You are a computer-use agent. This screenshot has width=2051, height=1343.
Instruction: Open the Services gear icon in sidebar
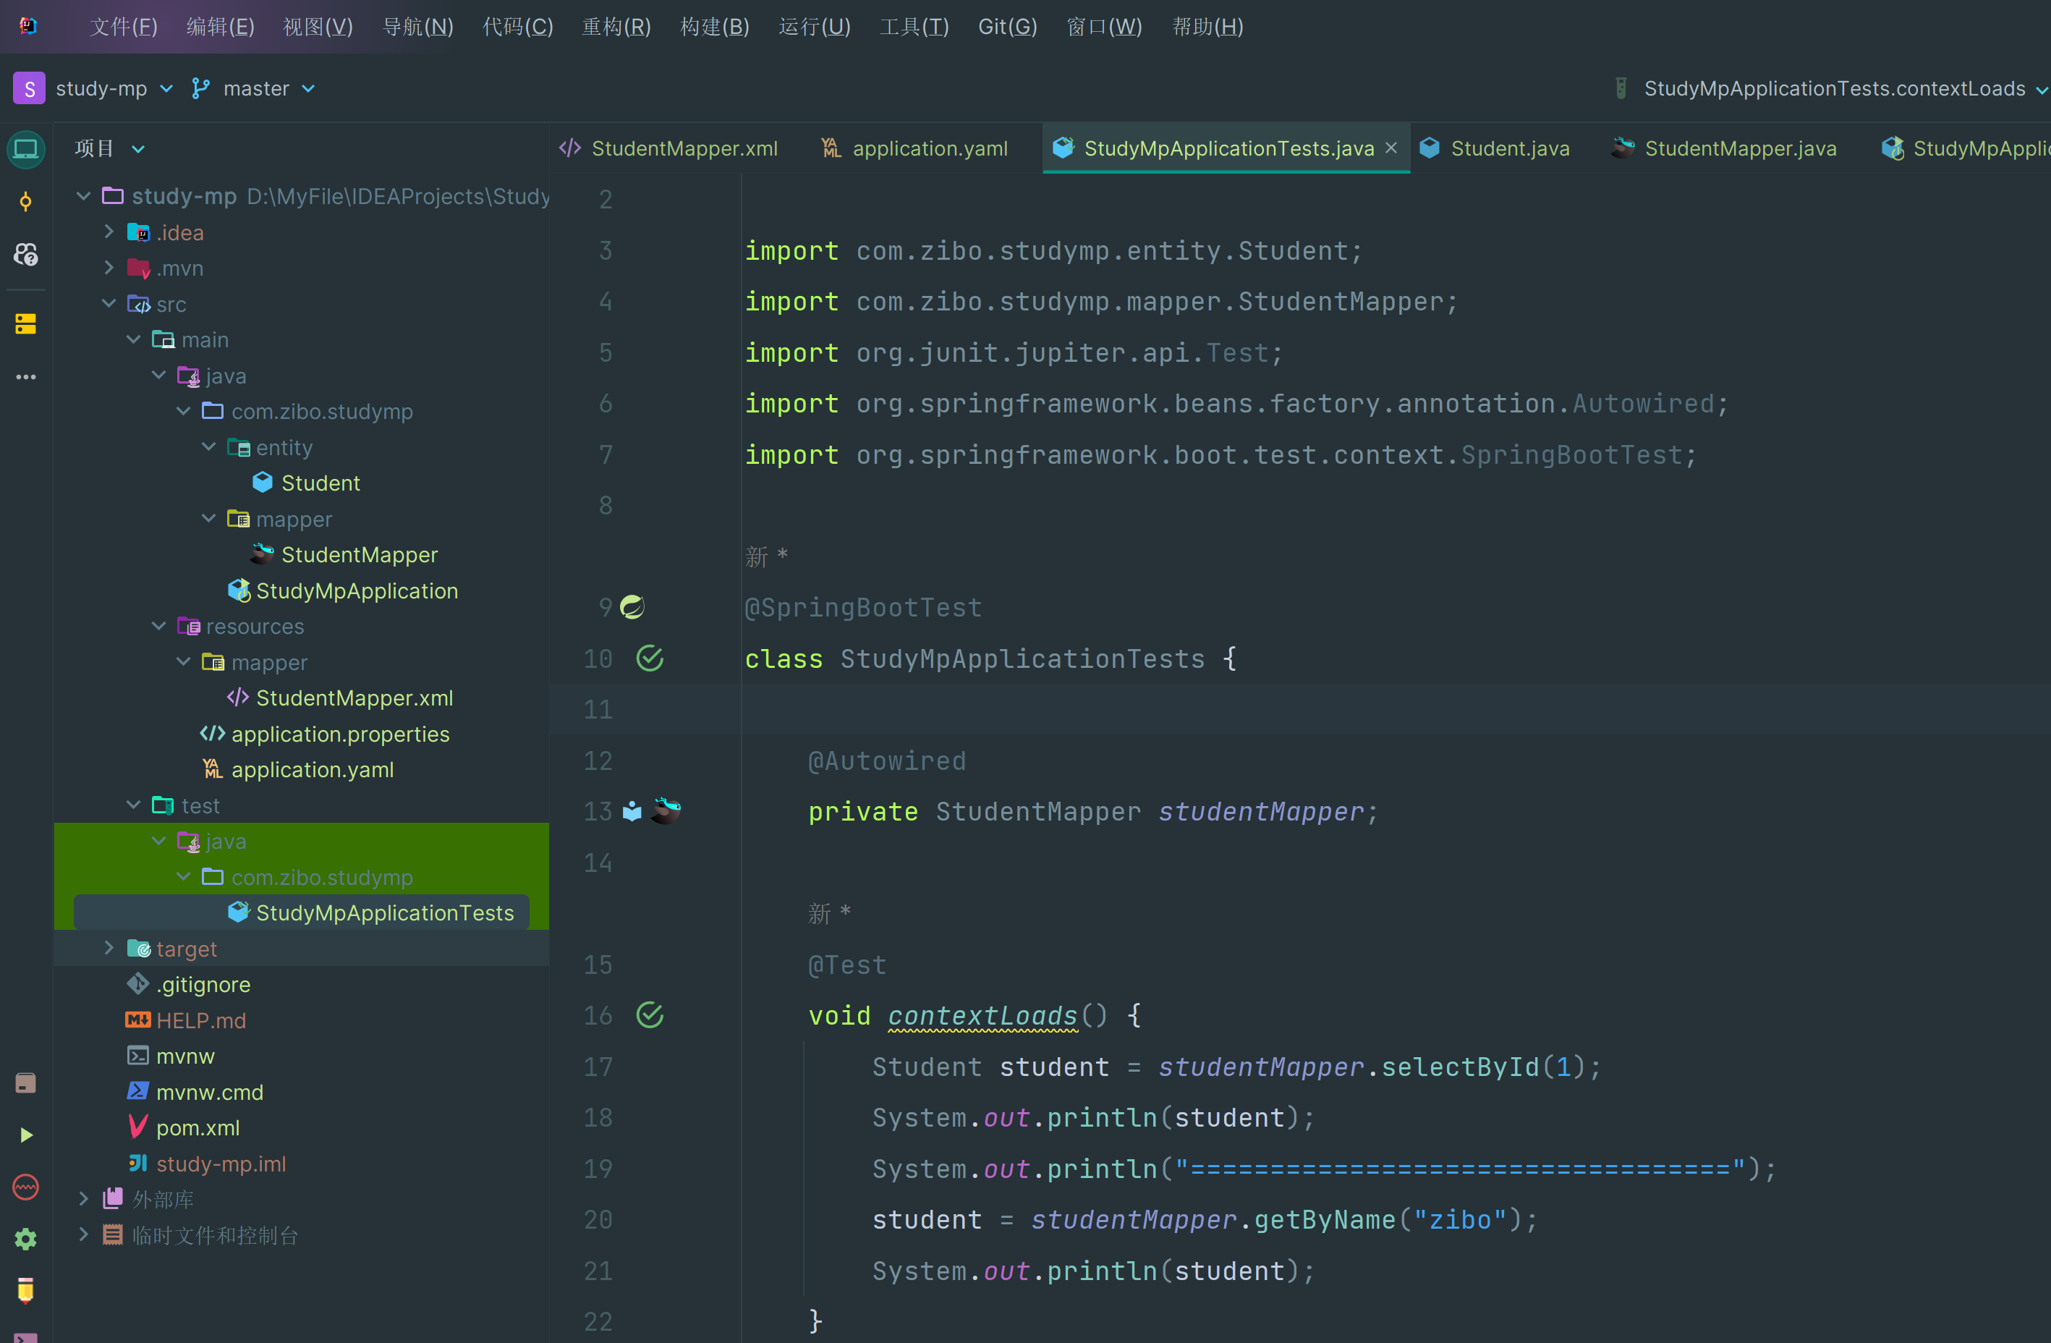[26, 1239]
